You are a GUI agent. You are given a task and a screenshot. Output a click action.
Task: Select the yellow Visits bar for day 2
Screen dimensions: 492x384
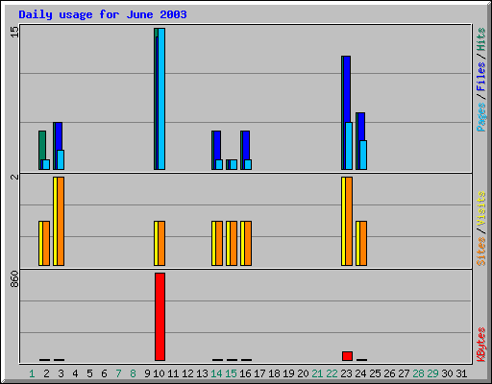pyautogui.click(x=40, y=243)
